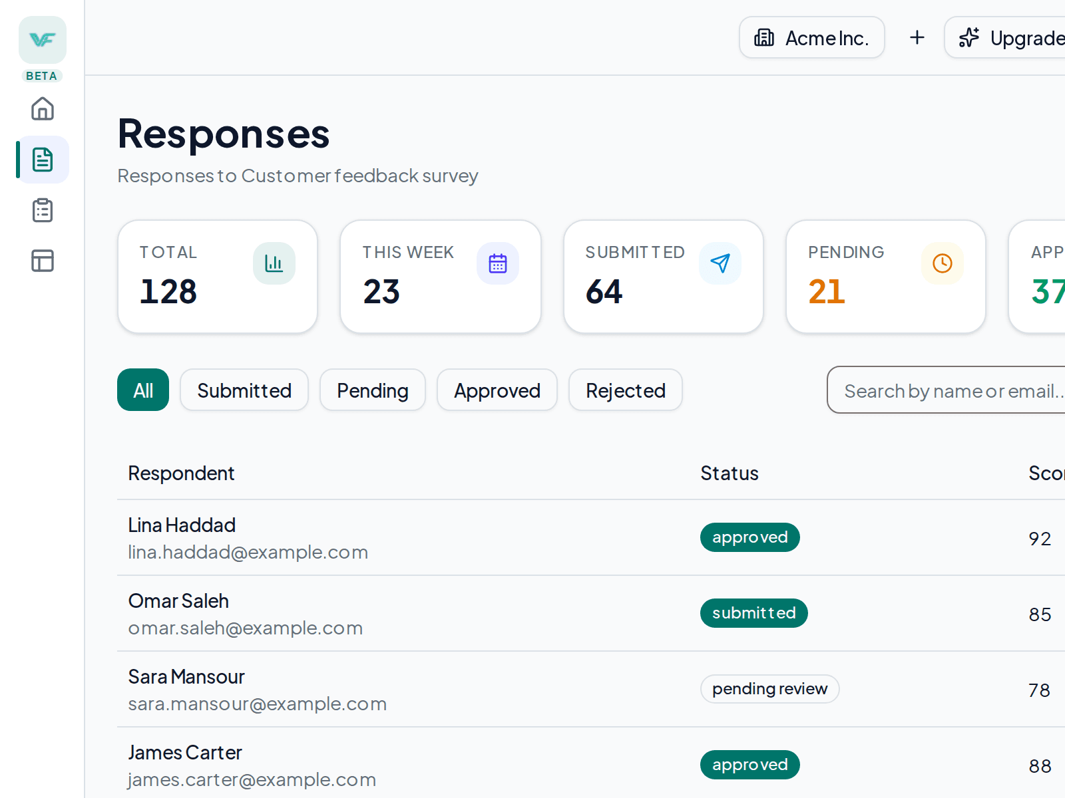Click the Respondent column header
1065x798 pixels.
pos(181,473)
